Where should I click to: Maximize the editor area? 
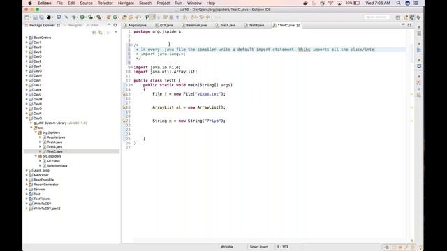[x=409, y=25]
